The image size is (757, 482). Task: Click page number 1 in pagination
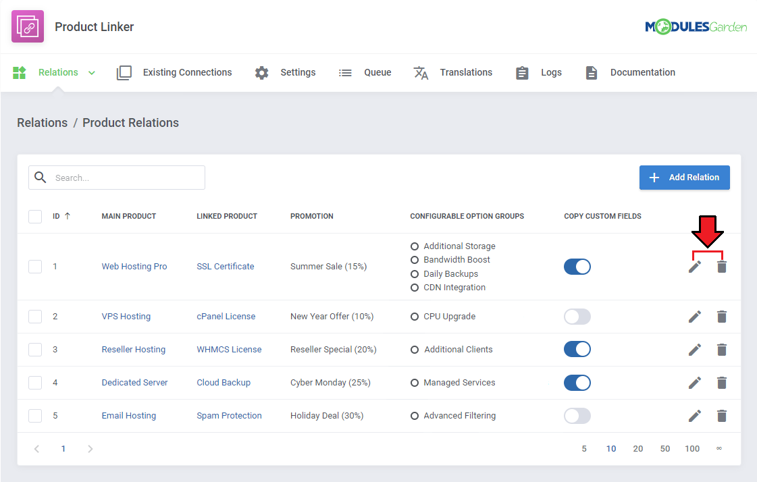pos(63,449)
